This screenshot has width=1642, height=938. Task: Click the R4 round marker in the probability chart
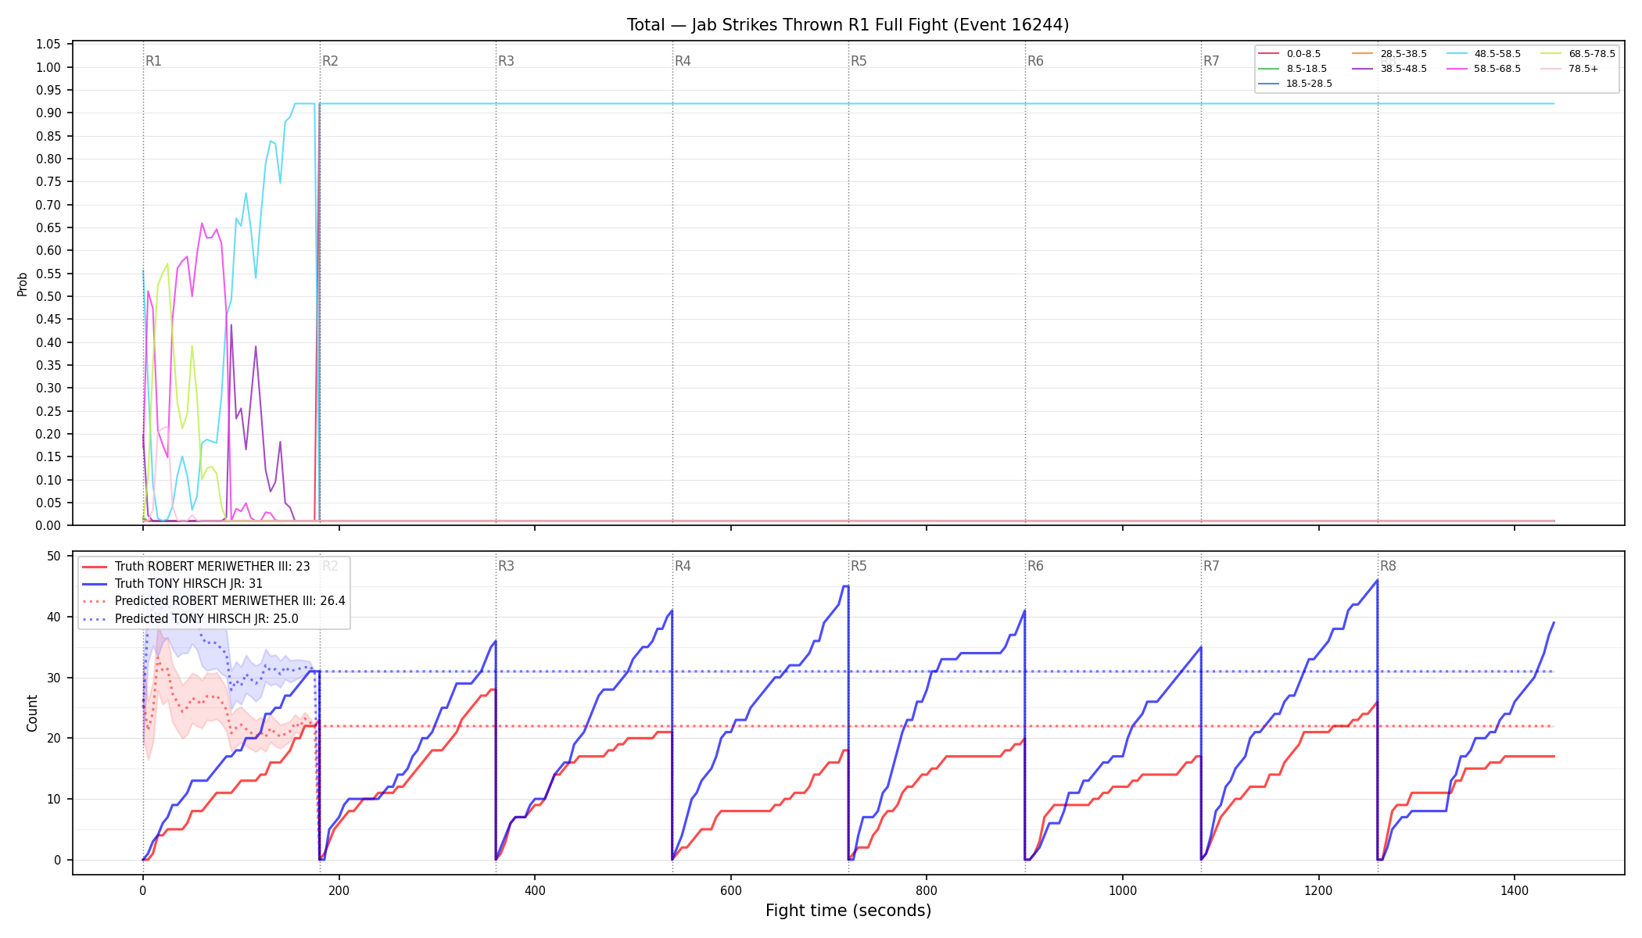pyautogui.click(x=683, y=61)
